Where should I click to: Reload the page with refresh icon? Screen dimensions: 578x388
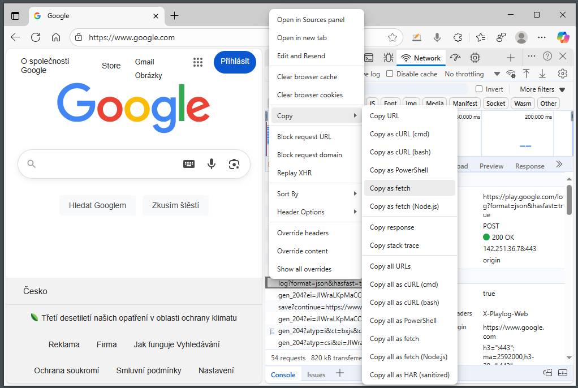coord(36,37)
